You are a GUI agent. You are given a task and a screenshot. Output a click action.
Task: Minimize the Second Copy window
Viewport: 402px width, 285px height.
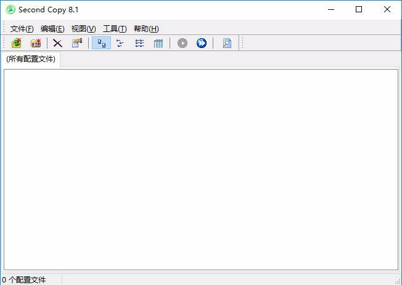[331, 10]
